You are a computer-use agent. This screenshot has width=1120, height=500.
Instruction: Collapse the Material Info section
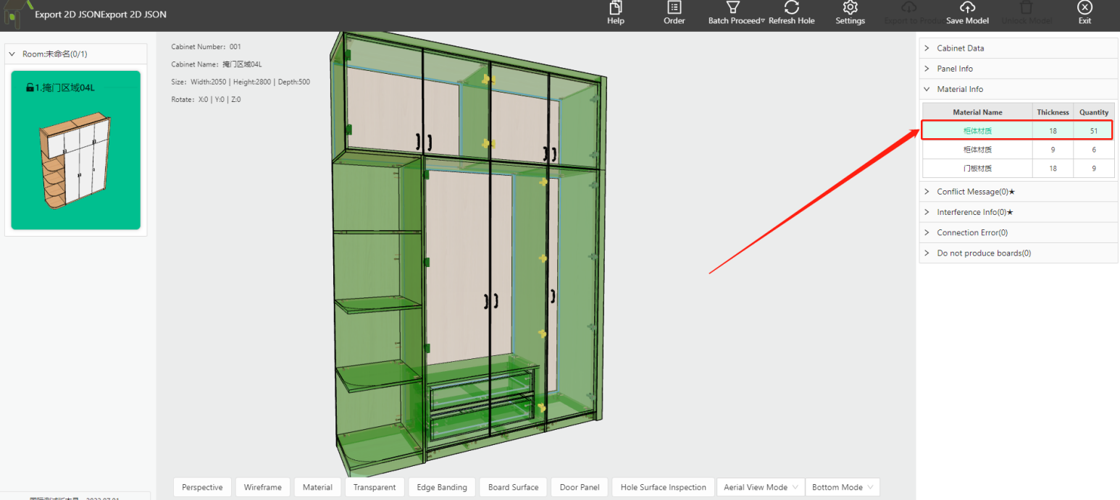coord(1019,89)
